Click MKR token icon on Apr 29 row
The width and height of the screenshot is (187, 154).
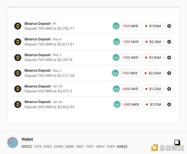point(116,89)
